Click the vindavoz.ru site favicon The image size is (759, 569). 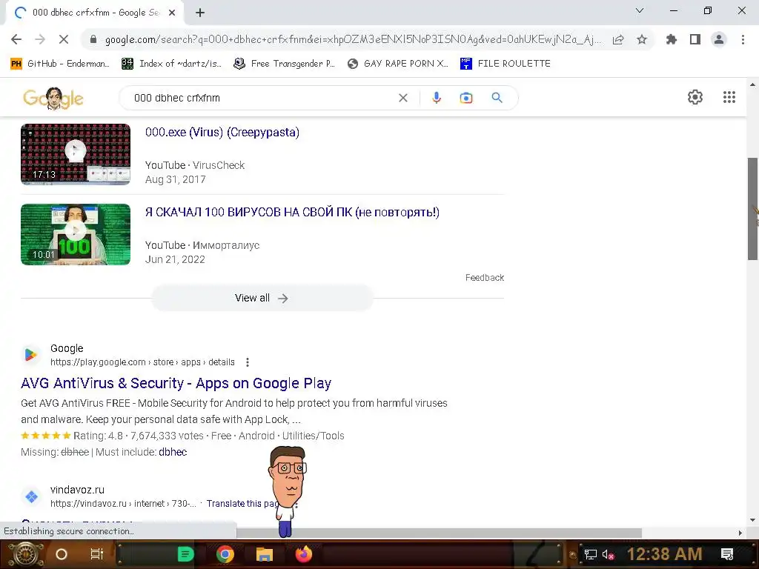click(31, 496)
